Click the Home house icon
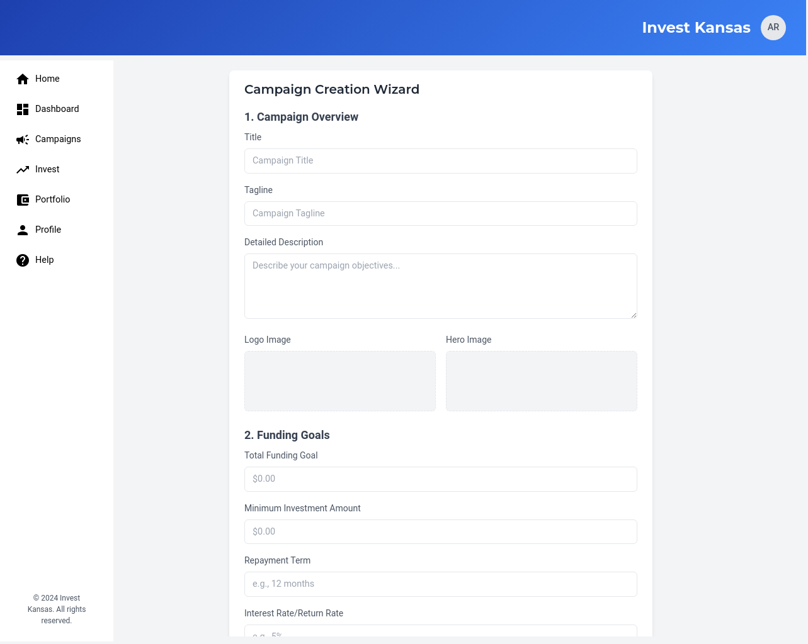This screenshot has width=808, height=644. 23,79
